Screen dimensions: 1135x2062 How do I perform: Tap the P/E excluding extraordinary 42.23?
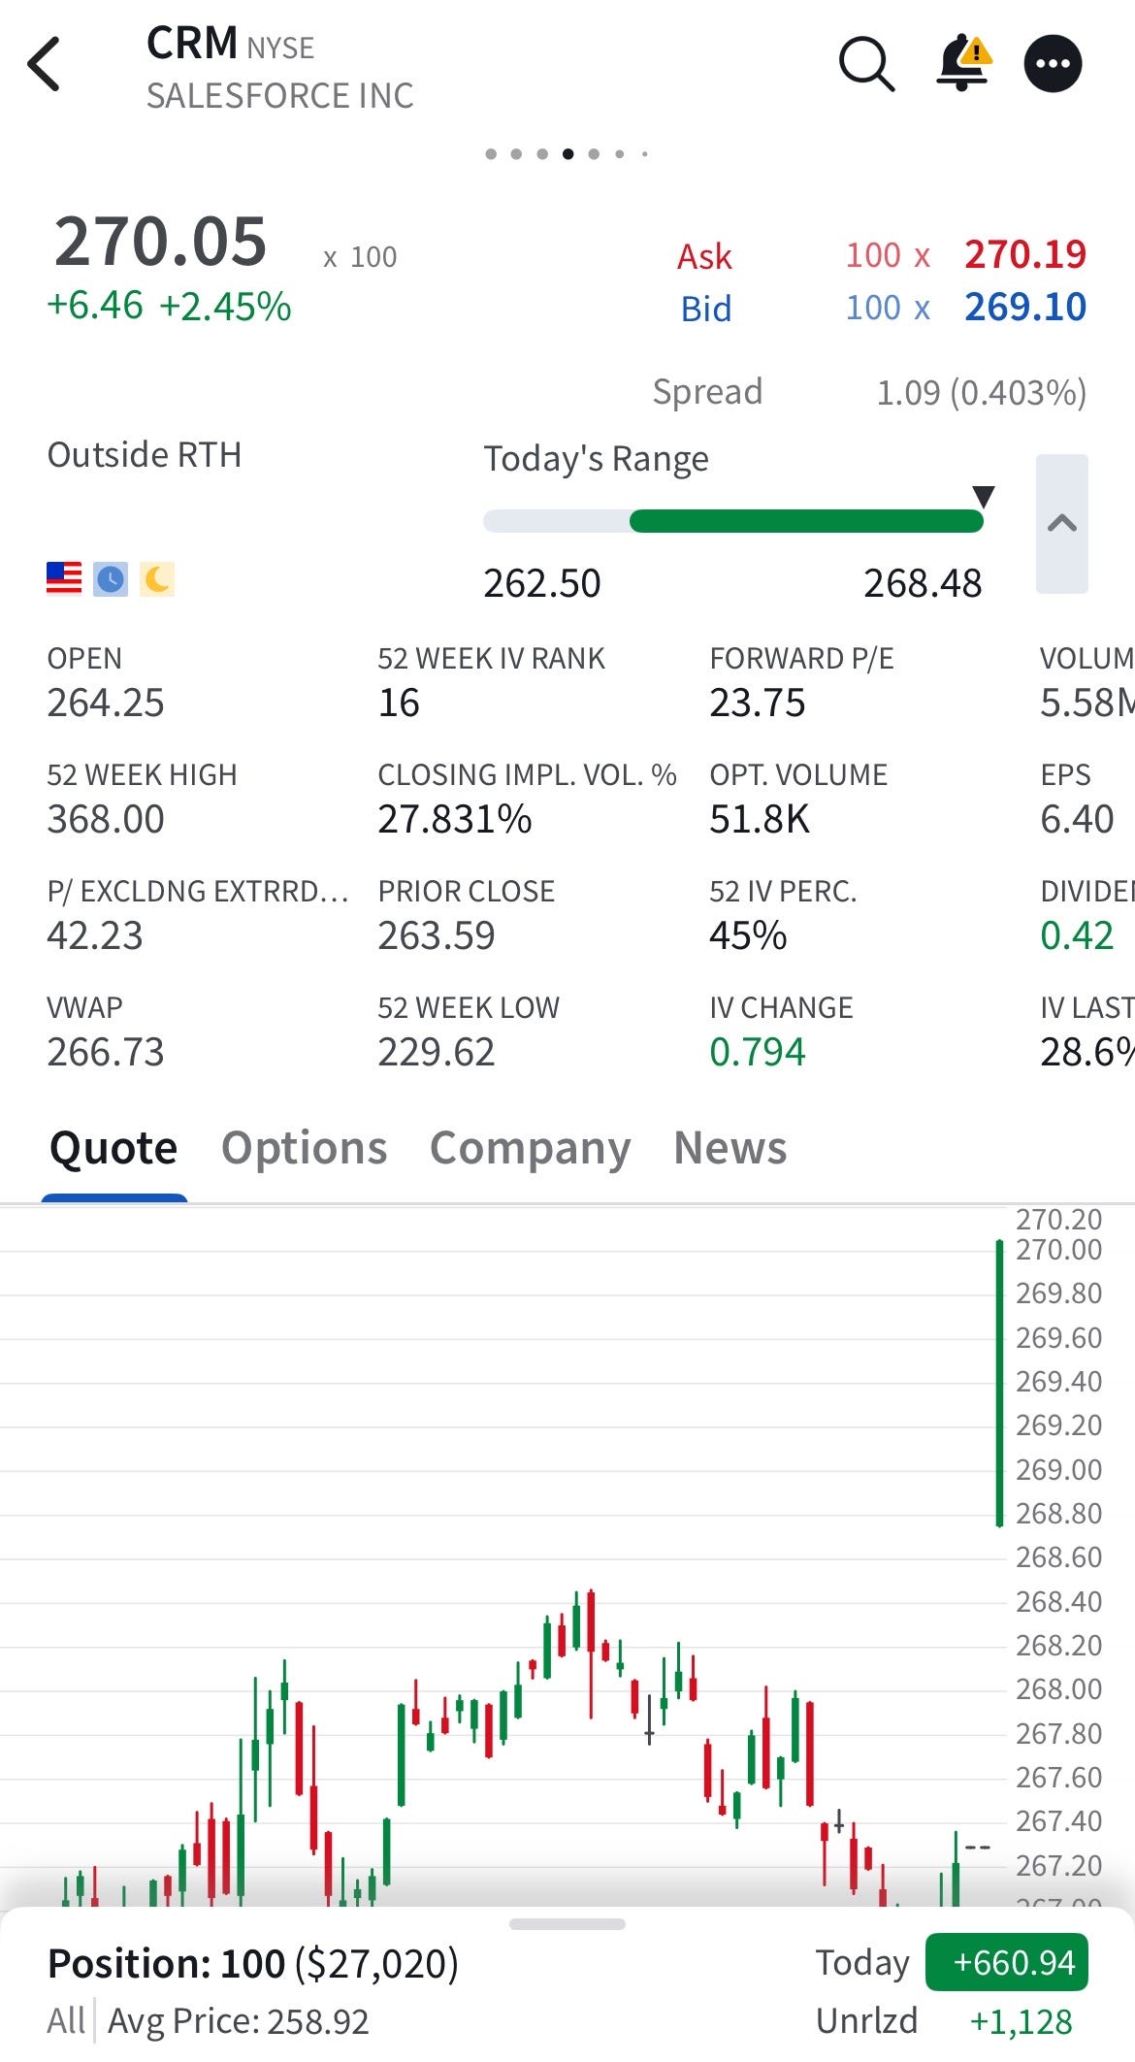tap(95, 935)
